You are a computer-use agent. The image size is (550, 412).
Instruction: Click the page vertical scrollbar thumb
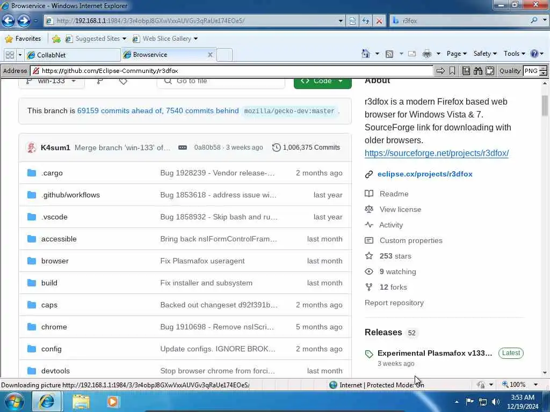click(x=545, y=105)
